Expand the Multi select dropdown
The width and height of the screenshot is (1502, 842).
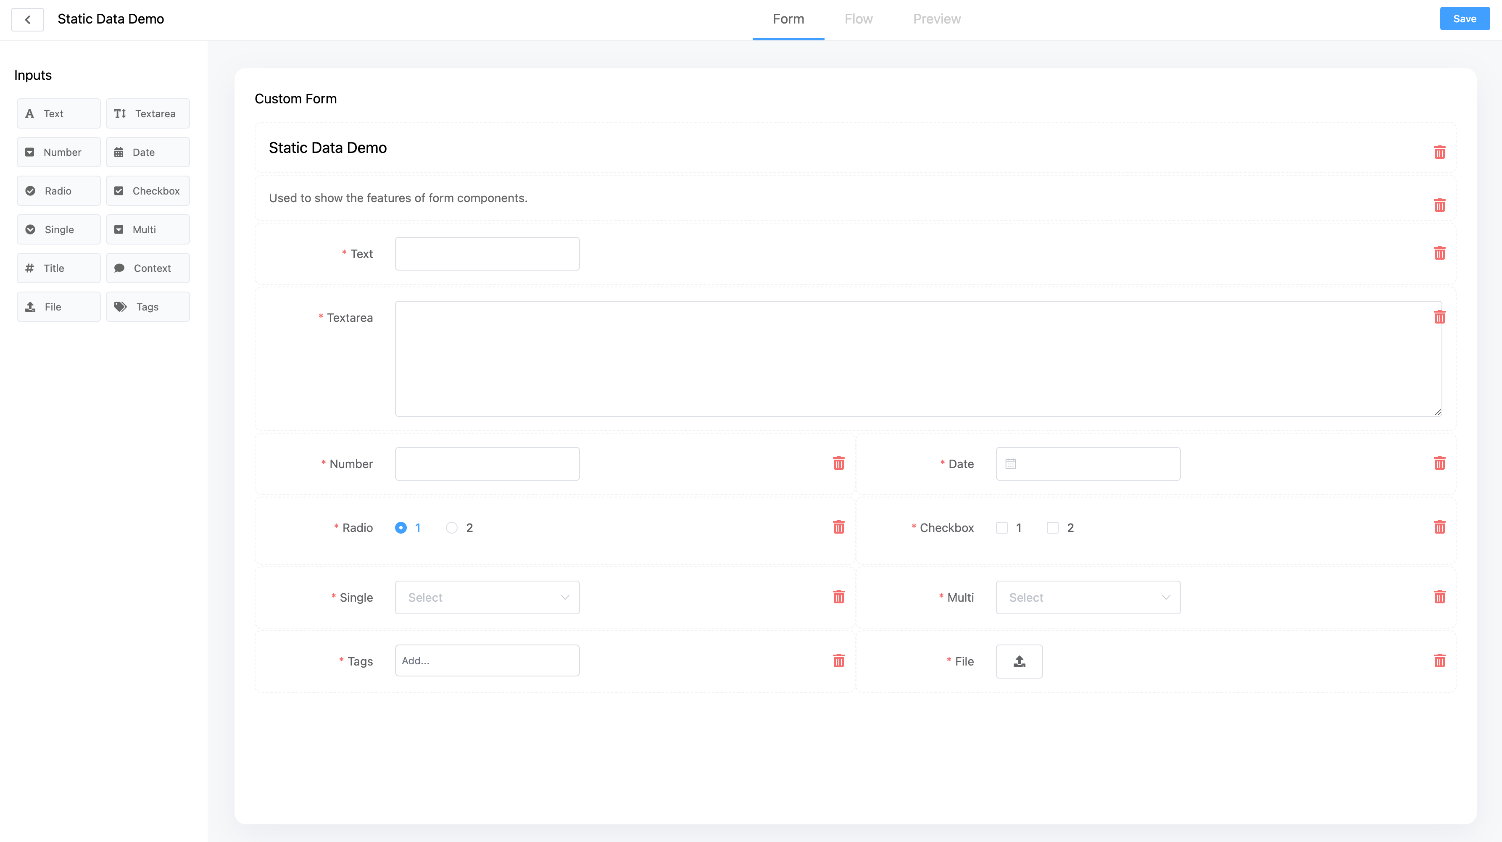[1088, 597]
